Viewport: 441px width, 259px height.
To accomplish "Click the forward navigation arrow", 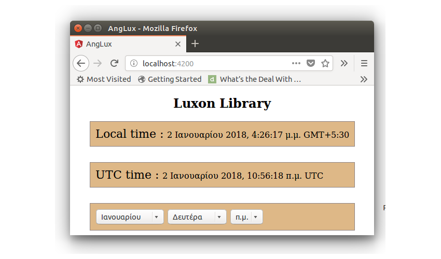I will point(98,63).
